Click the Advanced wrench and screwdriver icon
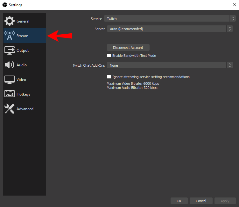 pos(10,109)
